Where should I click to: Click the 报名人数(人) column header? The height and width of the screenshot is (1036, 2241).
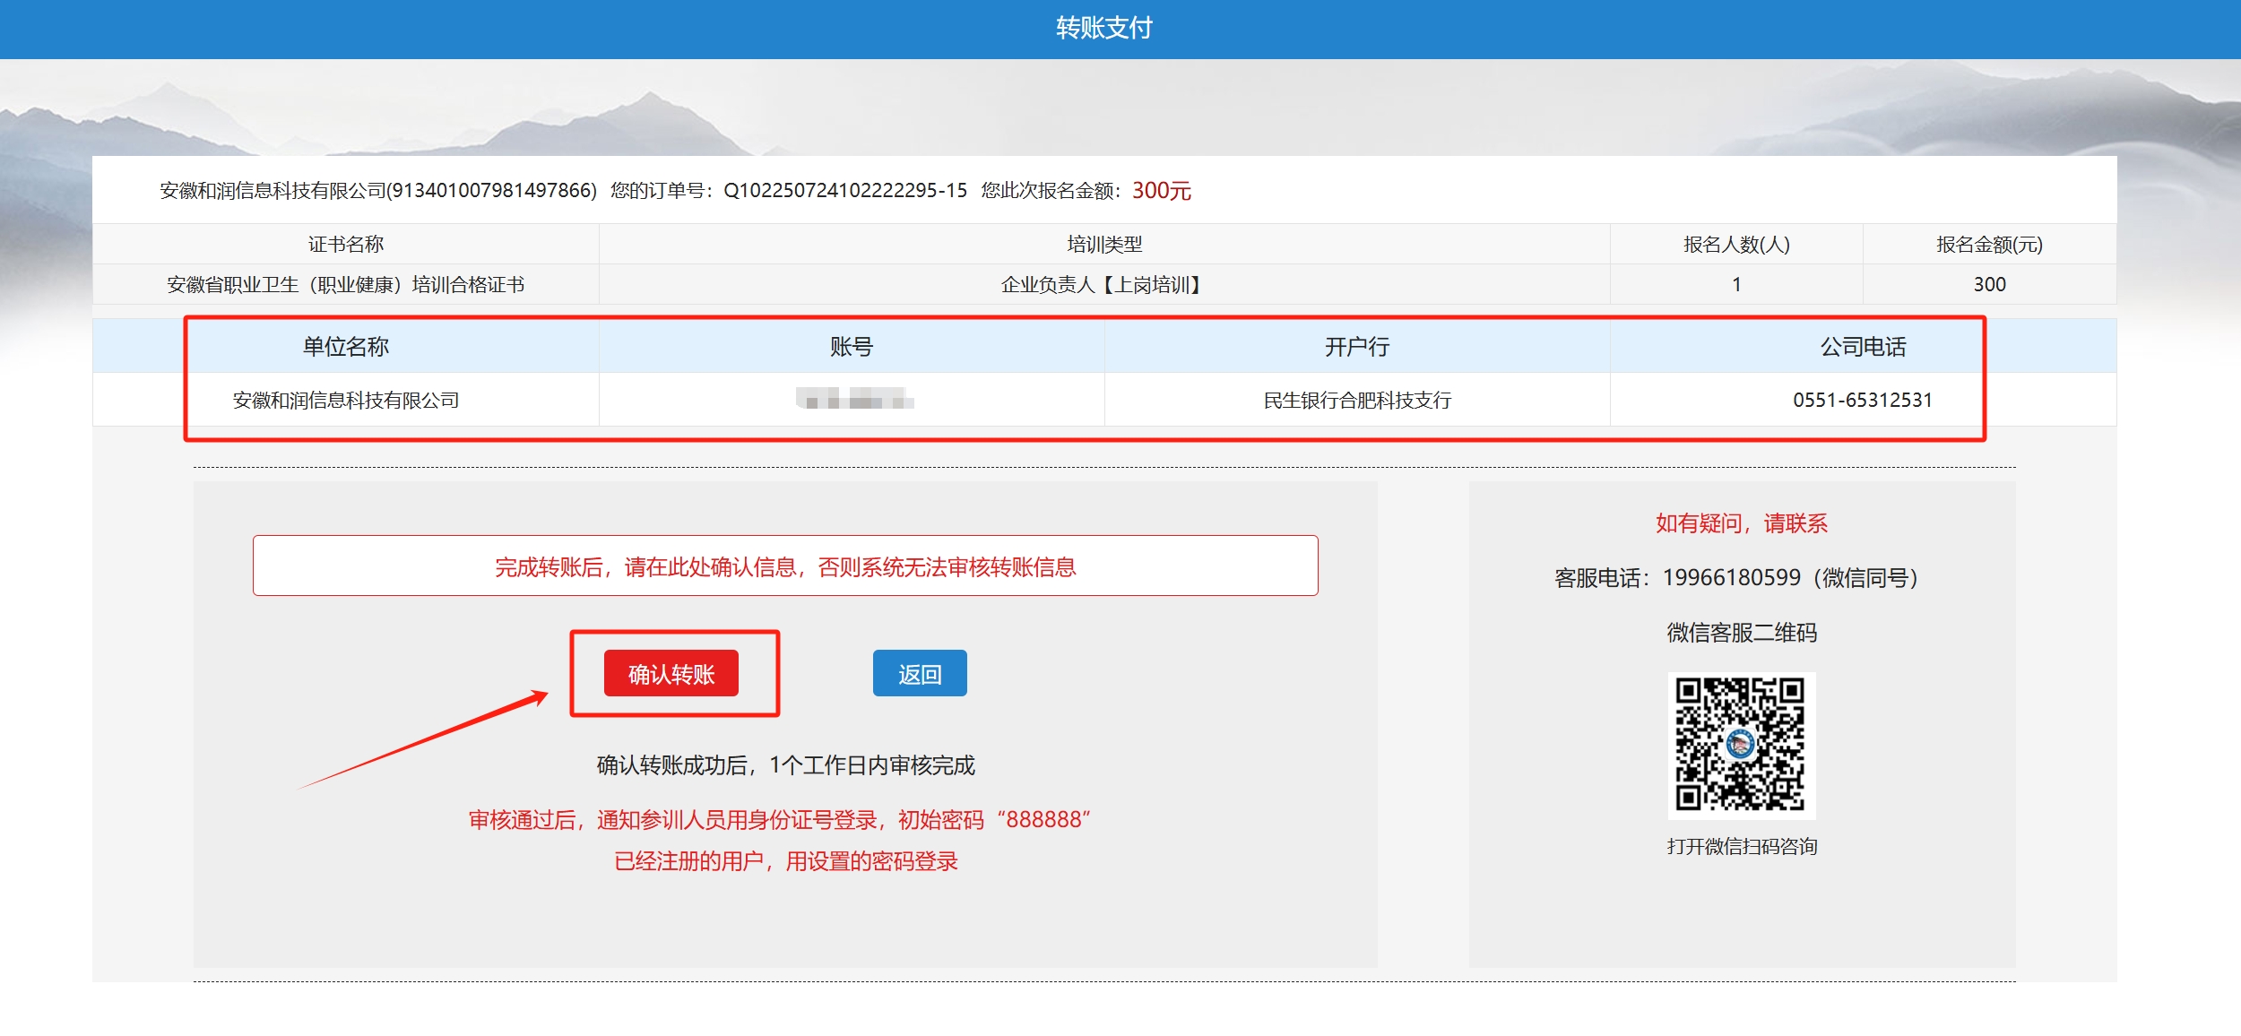[x=1736, y=244]
